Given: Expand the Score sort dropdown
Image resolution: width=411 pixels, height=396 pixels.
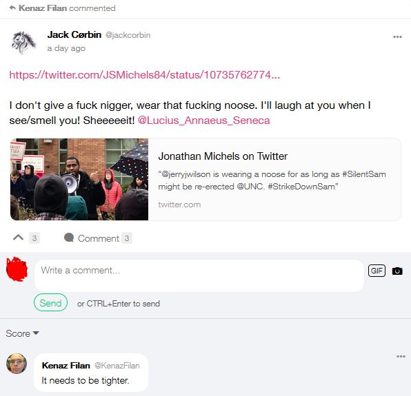Looking at the screenshot, I should pyautogui.click(x=22, y=333).
